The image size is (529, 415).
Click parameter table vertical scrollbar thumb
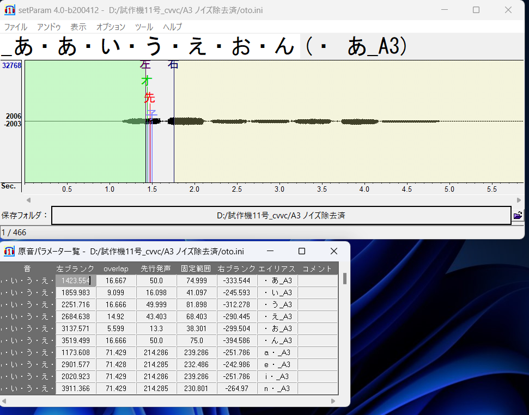344,278
